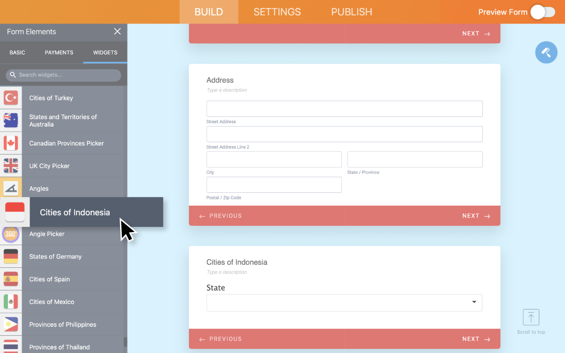Open the Publish tab
565x353 pixels.
[x=351, y=12]
